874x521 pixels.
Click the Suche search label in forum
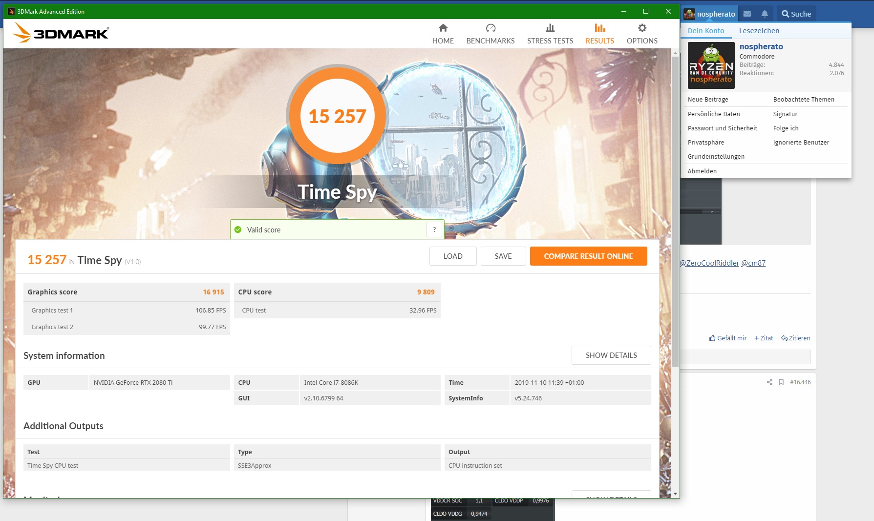pos(801,14)
